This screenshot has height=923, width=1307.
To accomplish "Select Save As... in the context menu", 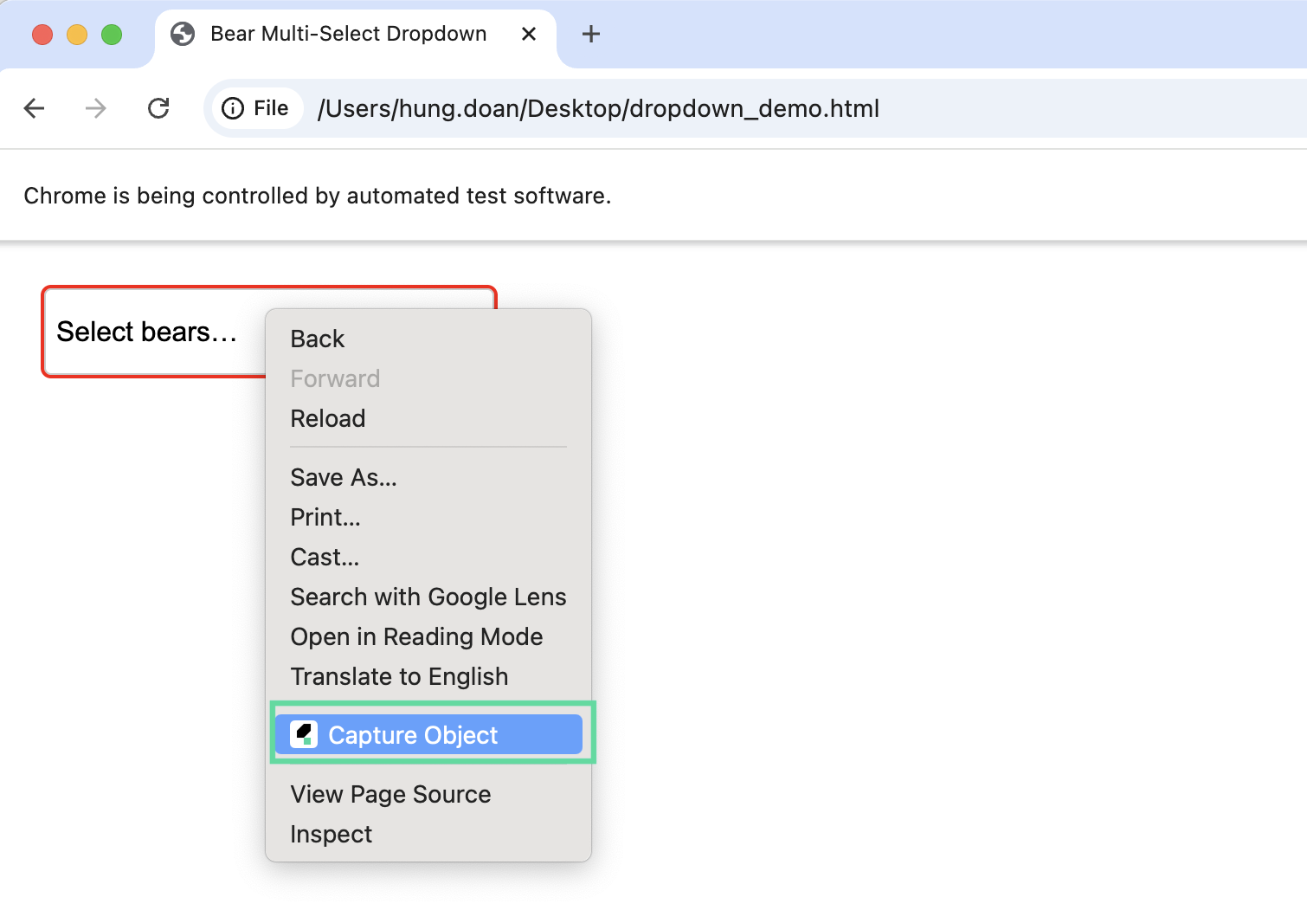I will pos(344,477).
